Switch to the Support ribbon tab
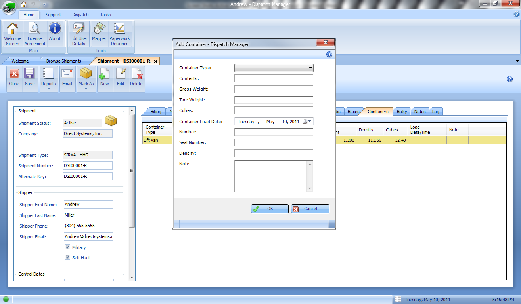521x304 pixels. (53, 15)
